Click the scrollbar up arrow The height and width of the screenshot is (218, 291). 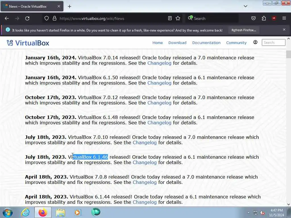[x=288, y=39]
